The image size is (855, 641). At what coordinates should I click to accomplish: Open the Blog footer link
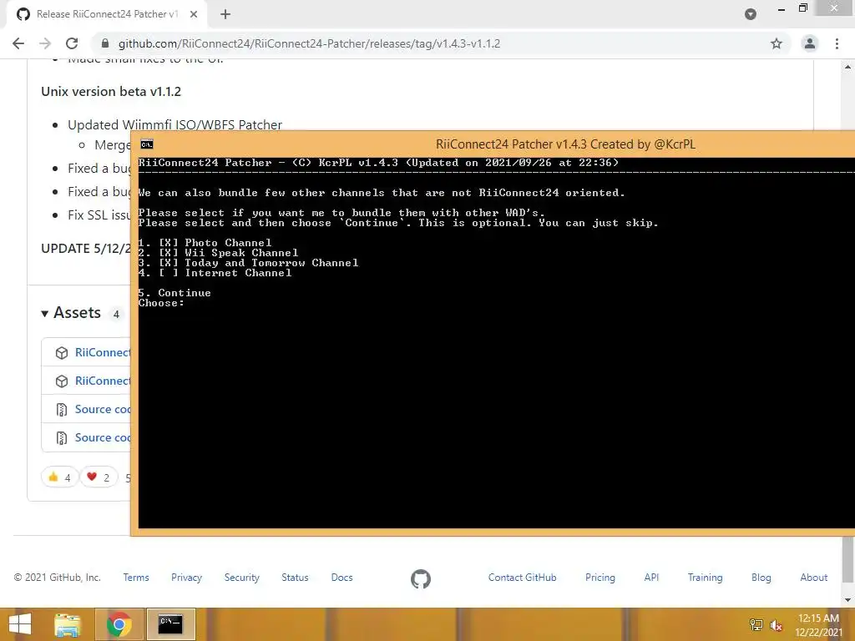click(761, 578)
